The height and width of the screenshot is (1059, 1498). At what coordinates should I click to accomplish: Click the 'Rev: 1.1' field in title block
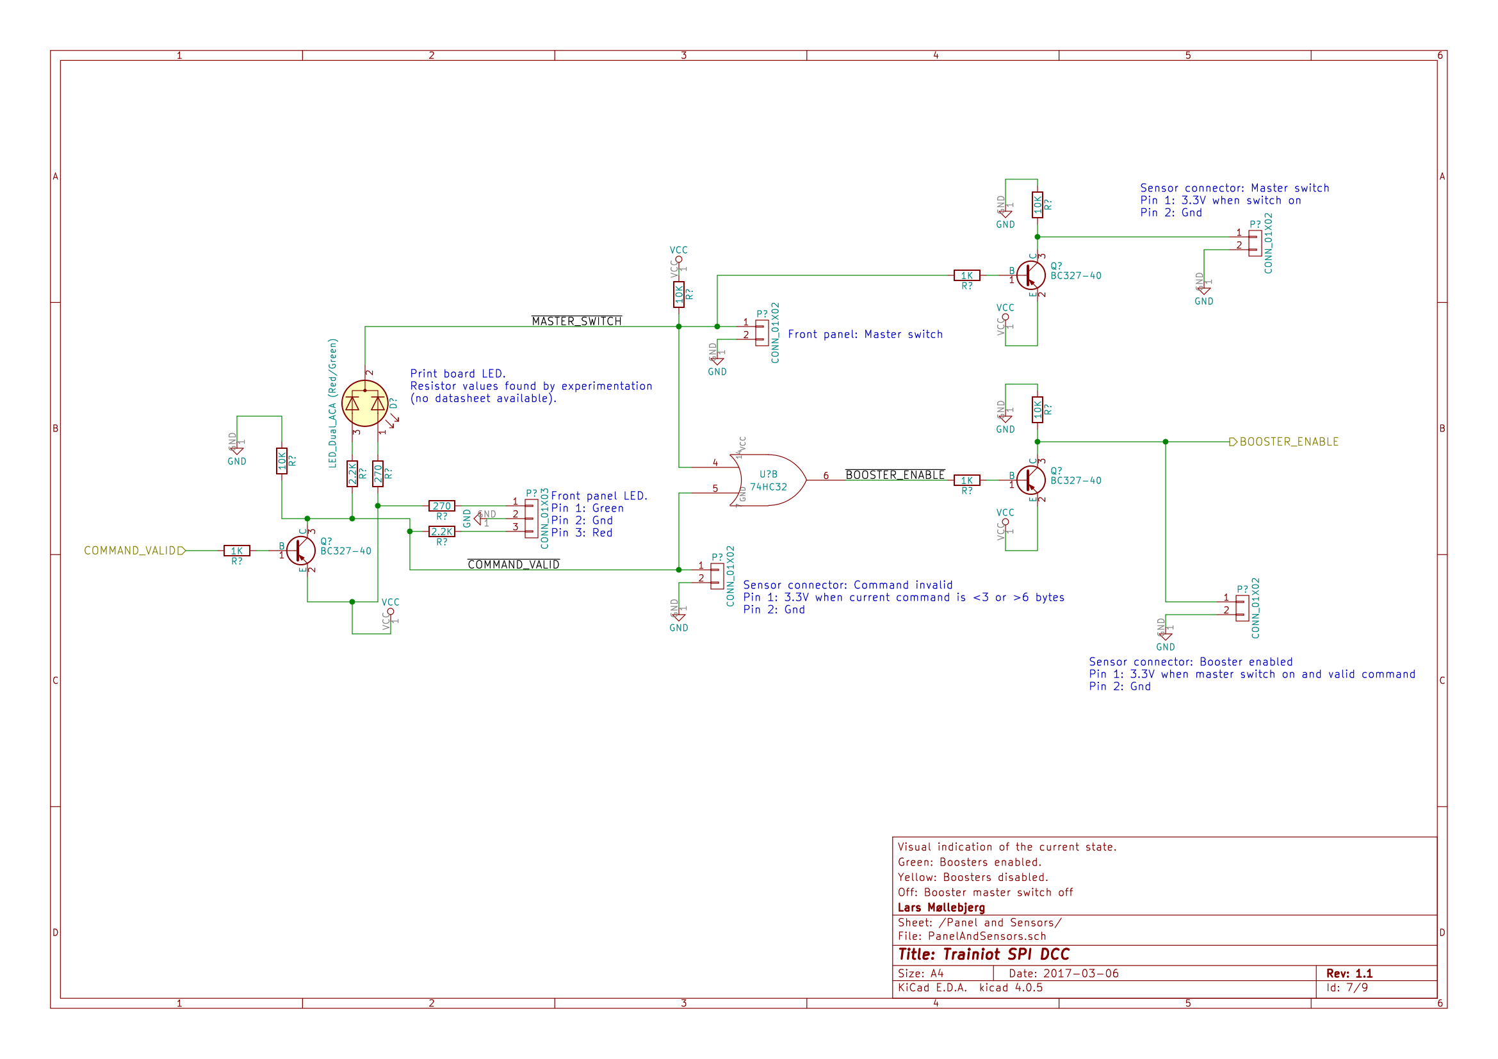point(1349,974)
